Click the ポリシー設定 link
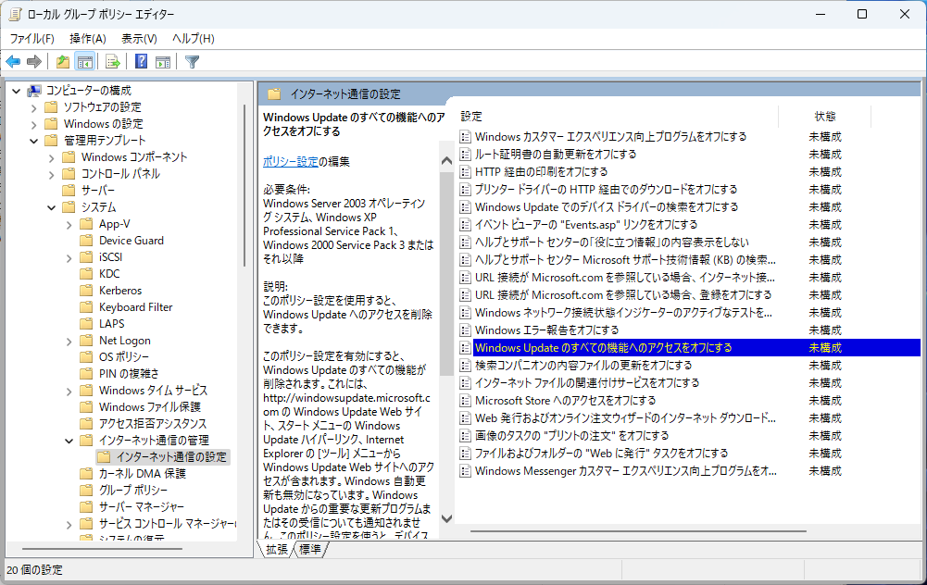The height and width of the screenshot is (585, 927). (290, 161)
